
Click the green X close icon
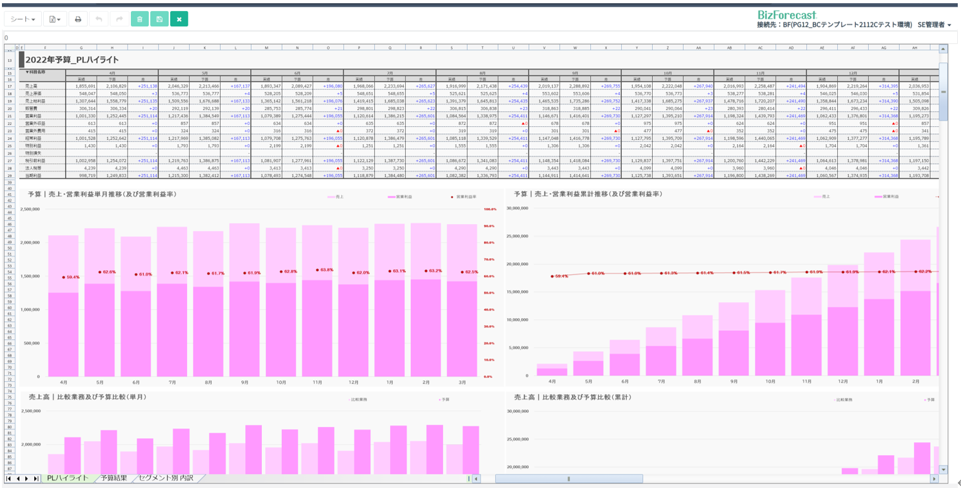point(179,19)
